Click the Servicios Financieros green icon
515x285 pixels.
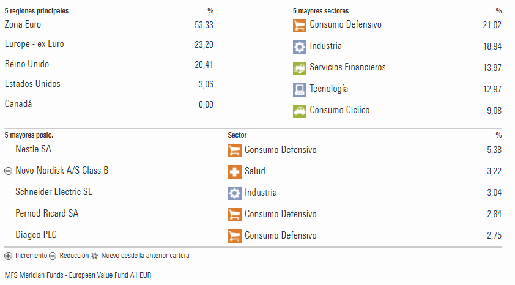pyautogui.click(x=300, y=68)
